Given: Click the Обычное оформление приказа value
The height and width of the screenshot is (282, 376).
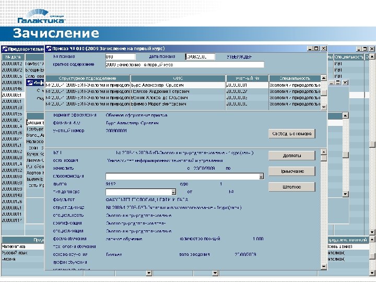Looking at the screenshot, I should tap(136, 115).
